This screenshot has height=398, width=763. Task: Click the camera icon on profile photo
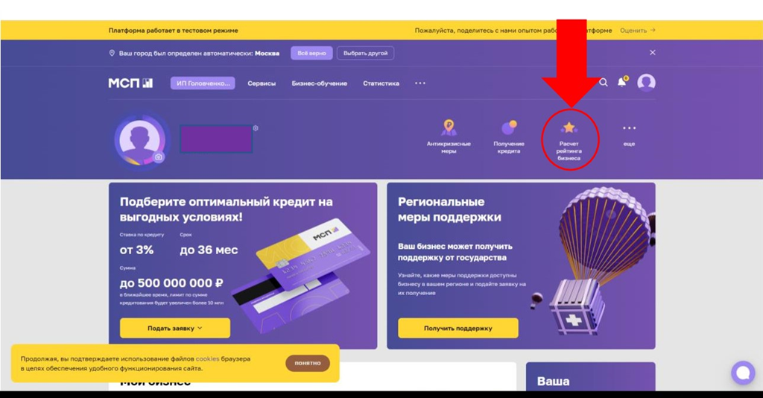tap(158, 157)
